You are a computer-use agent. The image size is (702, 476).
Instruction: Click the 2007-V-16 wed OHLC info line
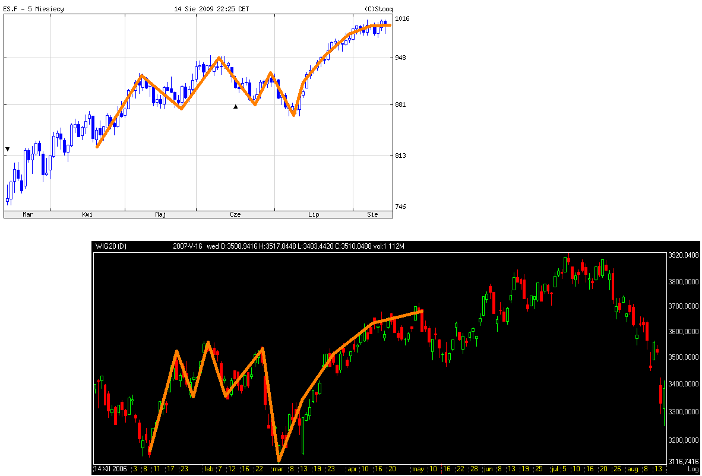tap(288, 246)
